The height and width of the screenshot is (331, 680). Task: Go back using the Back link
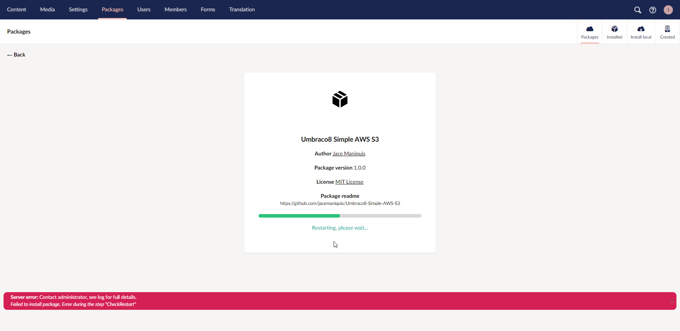click(16, 55)
